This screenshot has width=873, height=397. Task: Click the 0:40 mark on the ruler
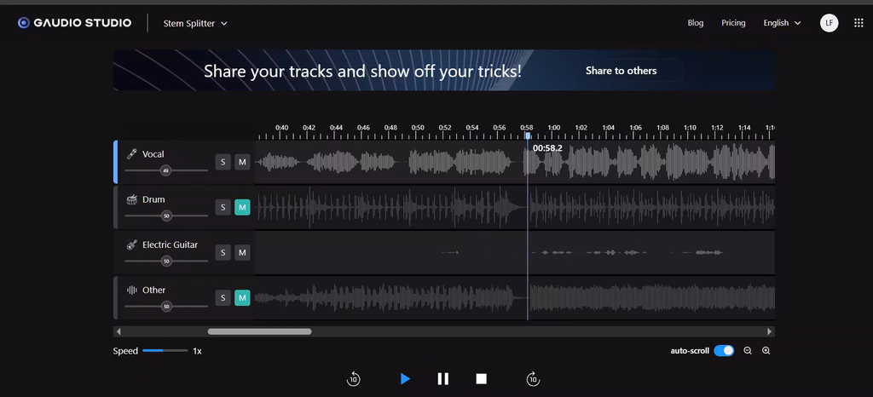(281, 128)
